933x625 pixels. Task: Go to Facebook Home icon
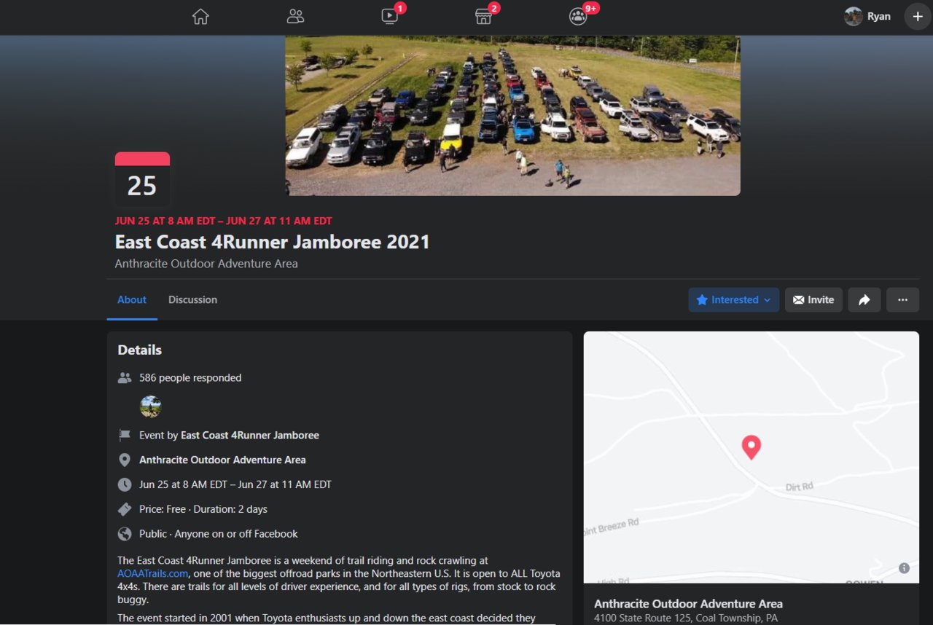[200, 16]
